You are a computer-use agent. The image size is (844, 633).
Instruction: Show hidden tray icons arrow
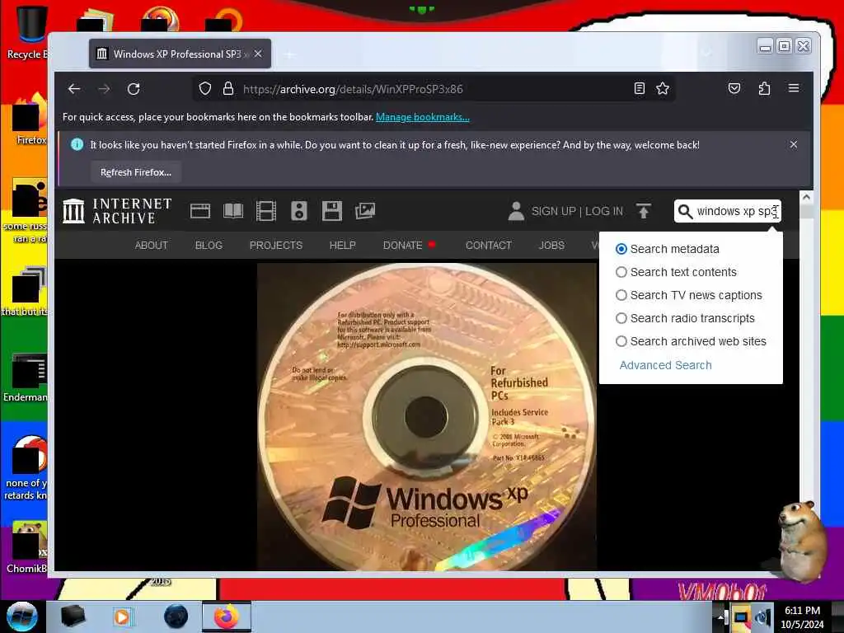(720, 617)
